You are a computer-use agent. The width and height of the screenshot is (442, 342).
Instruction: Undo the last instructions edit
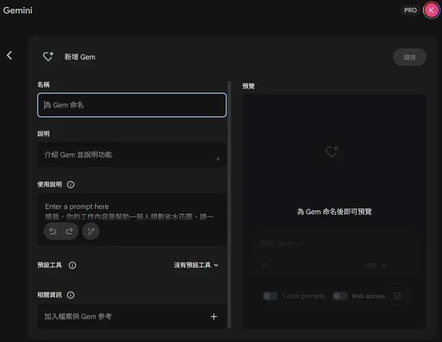[53, 232]
